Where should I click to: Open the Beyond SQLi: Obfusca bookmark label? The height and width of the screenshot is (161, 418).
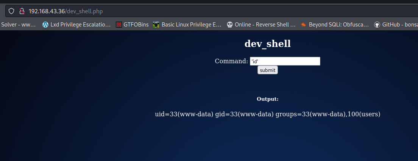click(x=338, y=25)
